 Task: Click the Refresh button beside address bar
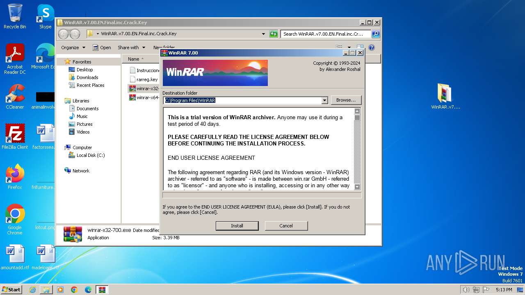pos(274,34)
